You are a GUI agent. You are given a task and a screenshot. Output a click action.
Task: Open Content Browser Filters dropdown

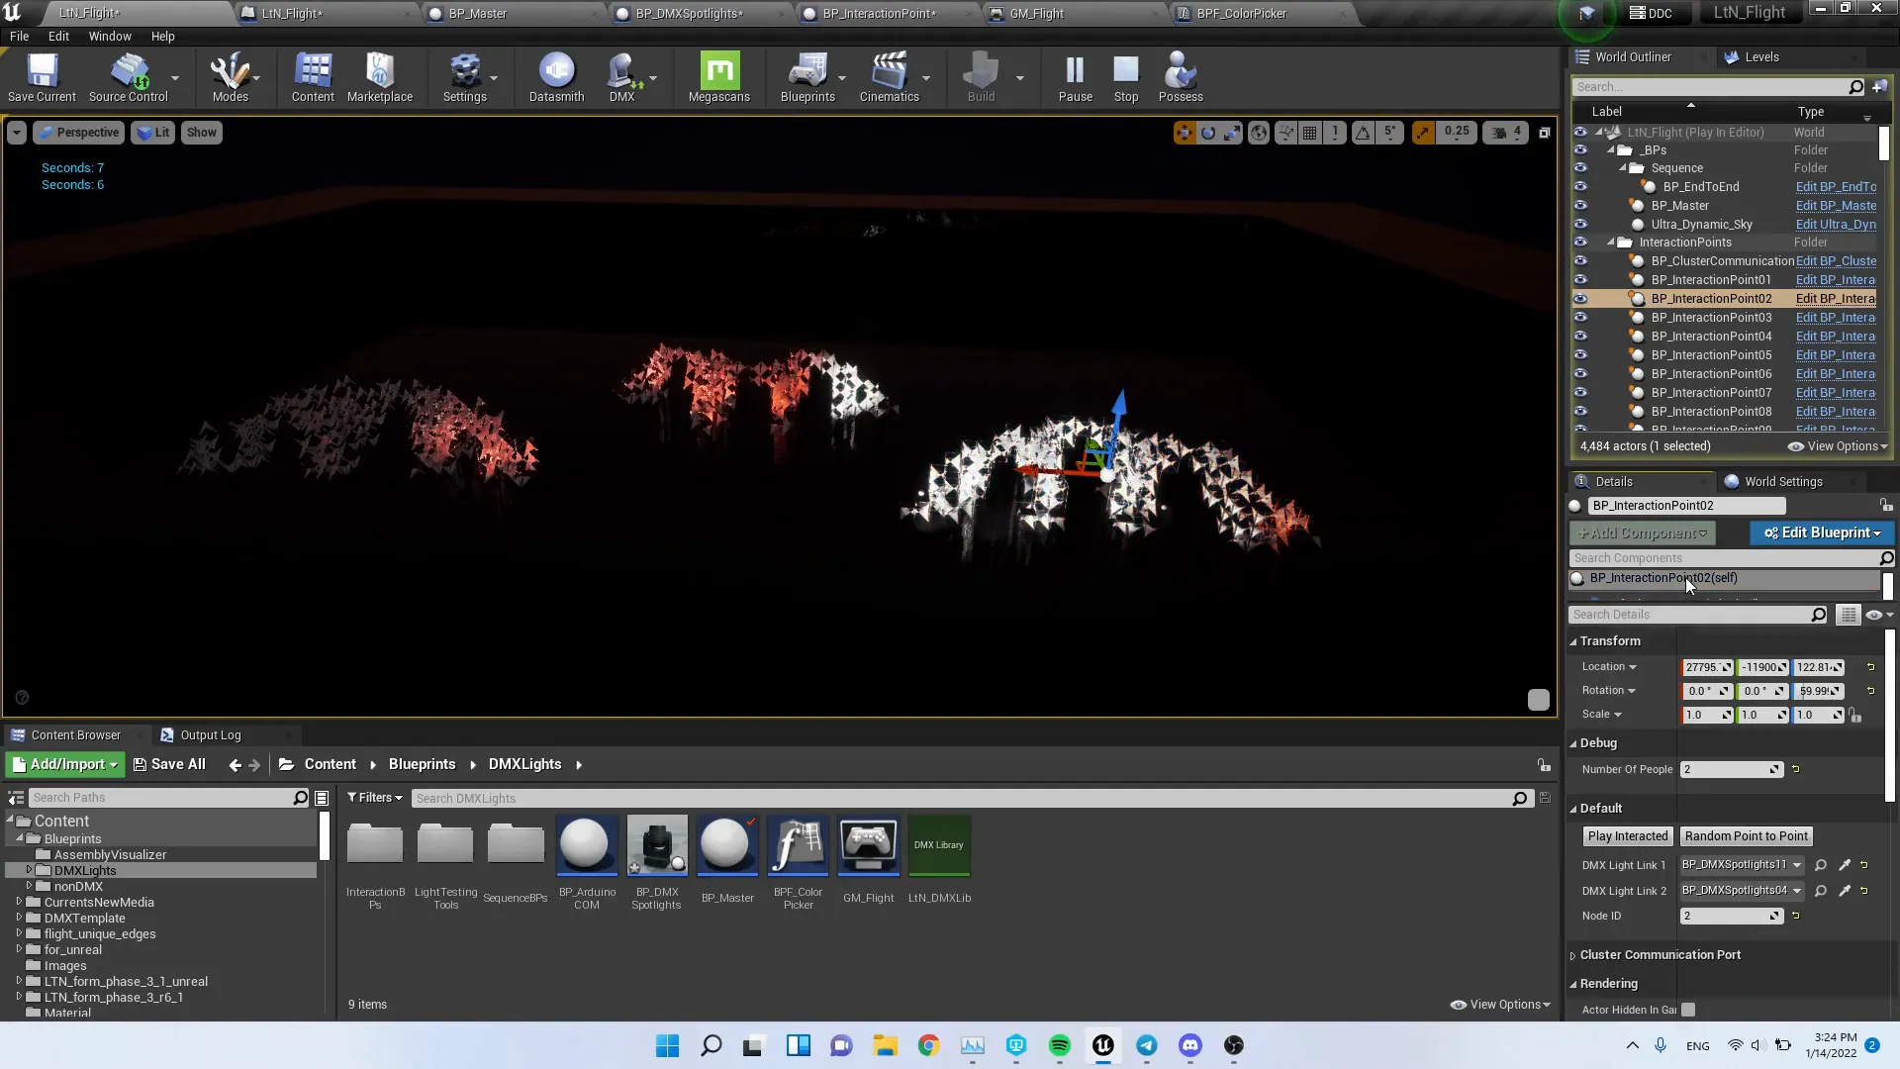click(x=374, y=798)
